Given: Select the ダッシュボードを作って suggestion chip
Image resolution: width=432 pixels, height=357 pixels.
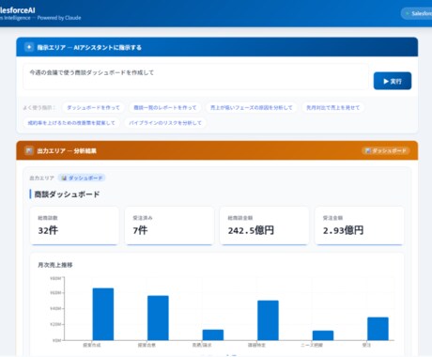Looking at the screenshot, I should coord(93,107).
